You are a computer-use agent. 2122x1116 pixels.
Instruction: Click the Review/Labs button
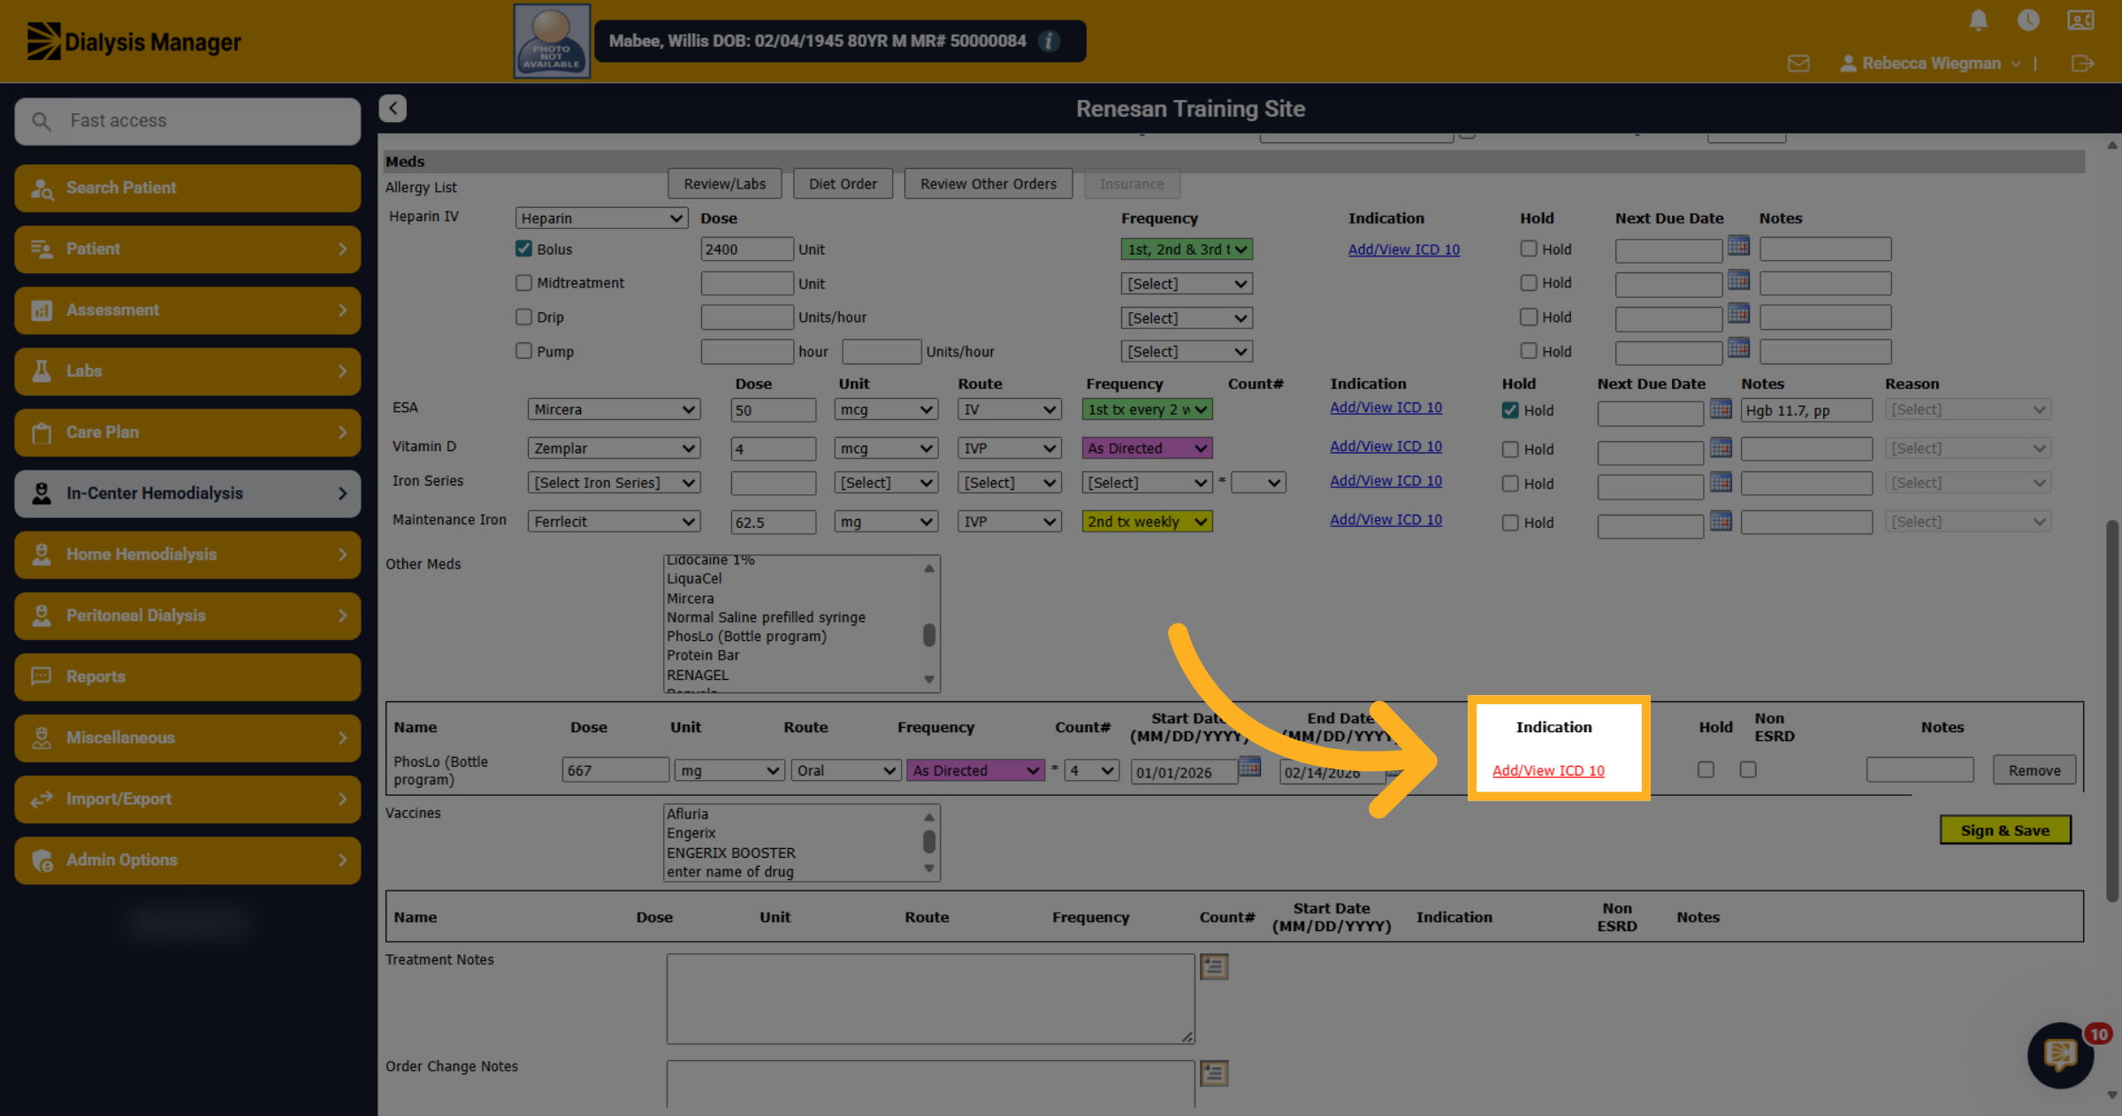724,184
